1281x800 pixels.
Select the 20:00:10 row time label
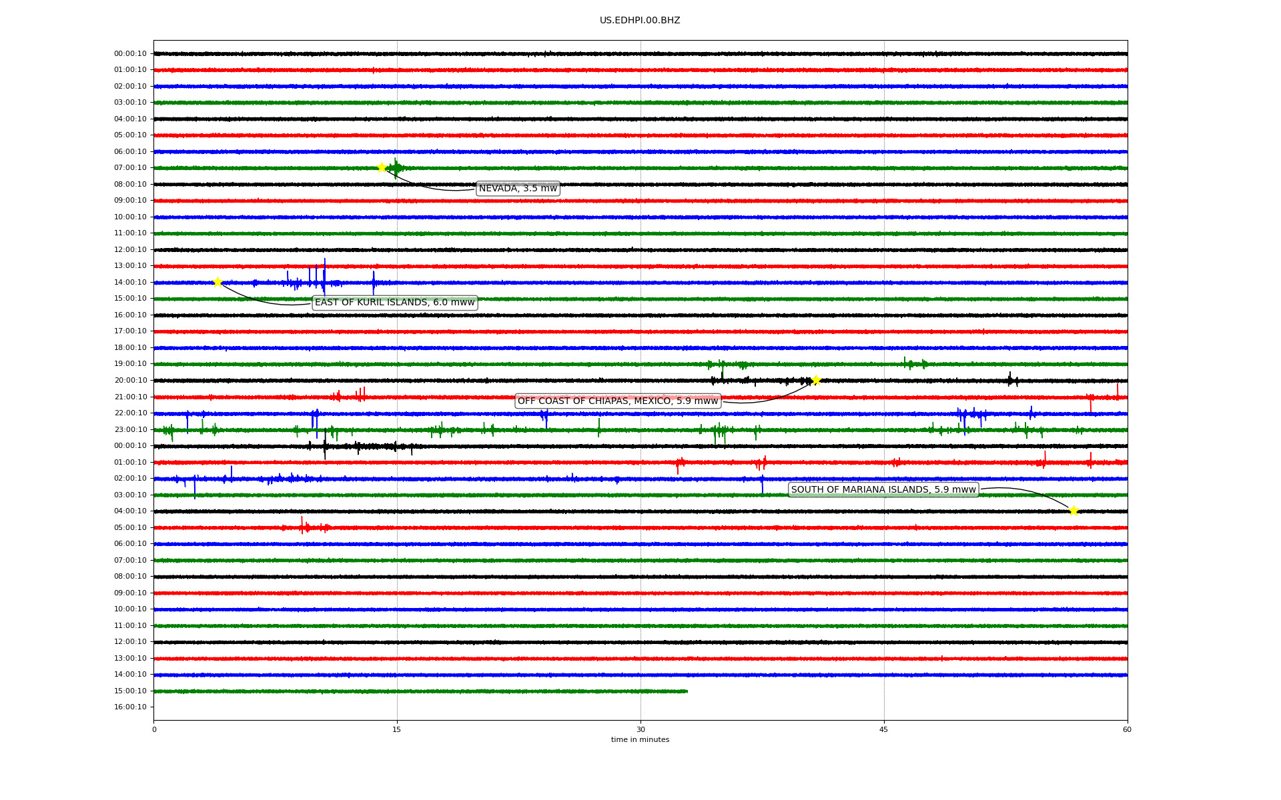(x=130, y=380)
